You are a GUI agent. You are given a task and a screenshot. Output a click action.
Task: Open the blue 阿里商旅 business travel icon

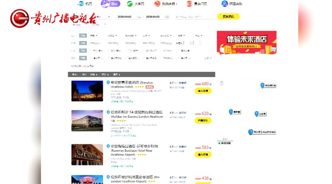225,4
